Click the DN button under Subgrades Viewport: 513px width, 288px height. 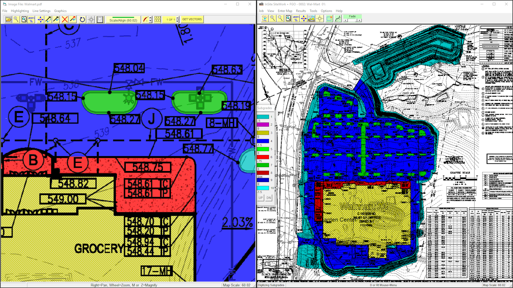[x=269, y=198]
